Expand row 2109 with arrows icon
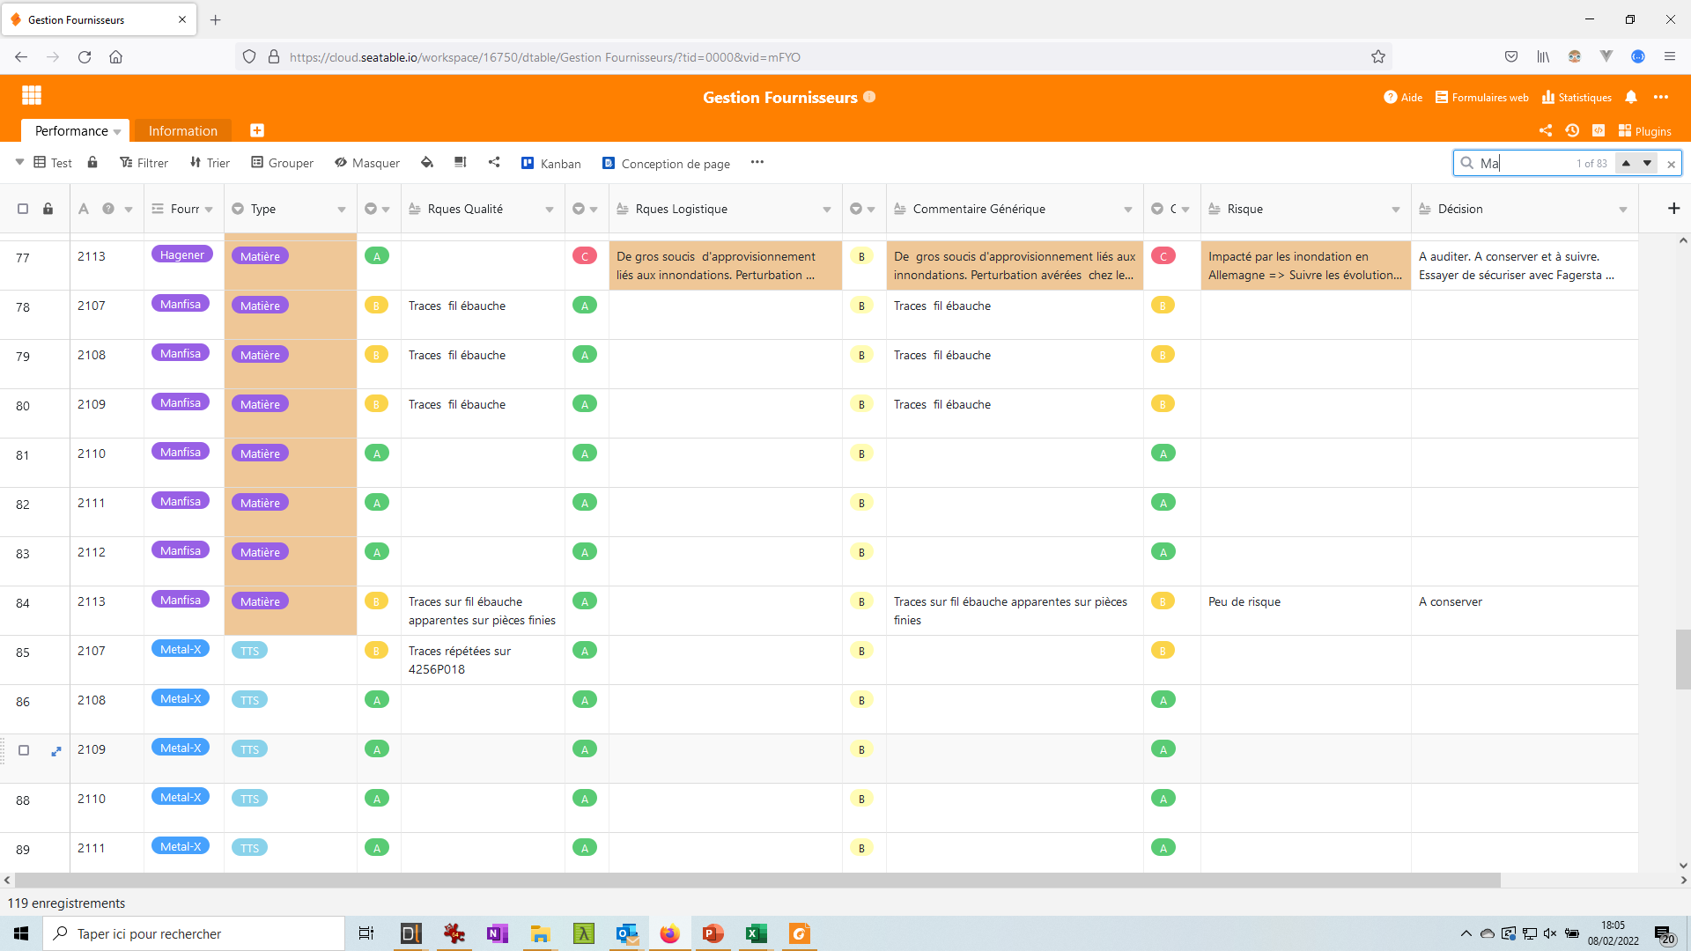The width and height of the screenshot is (1691, 951). pyautogui.click(x=56, y=751)
